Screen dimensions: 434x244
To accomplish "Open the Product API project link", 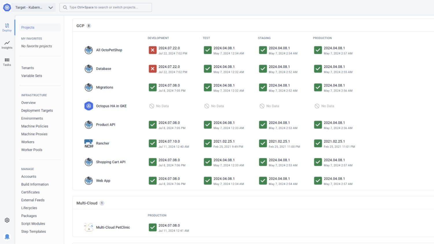I will [106, 125].
